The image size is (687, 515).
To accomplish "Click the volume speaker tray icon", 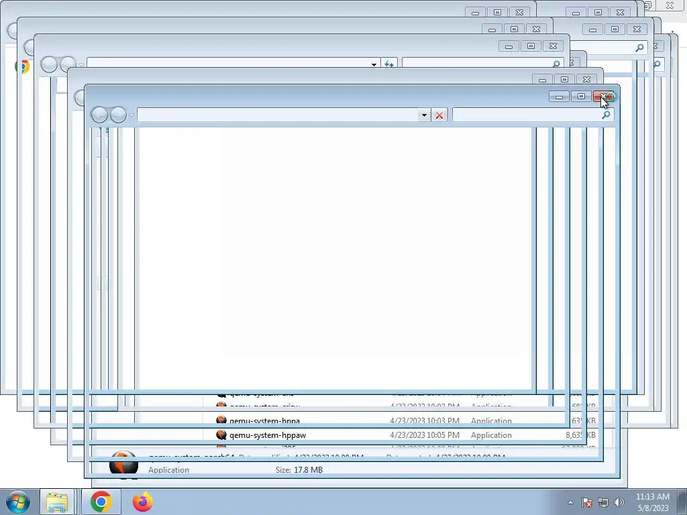I will click(619, 502).
